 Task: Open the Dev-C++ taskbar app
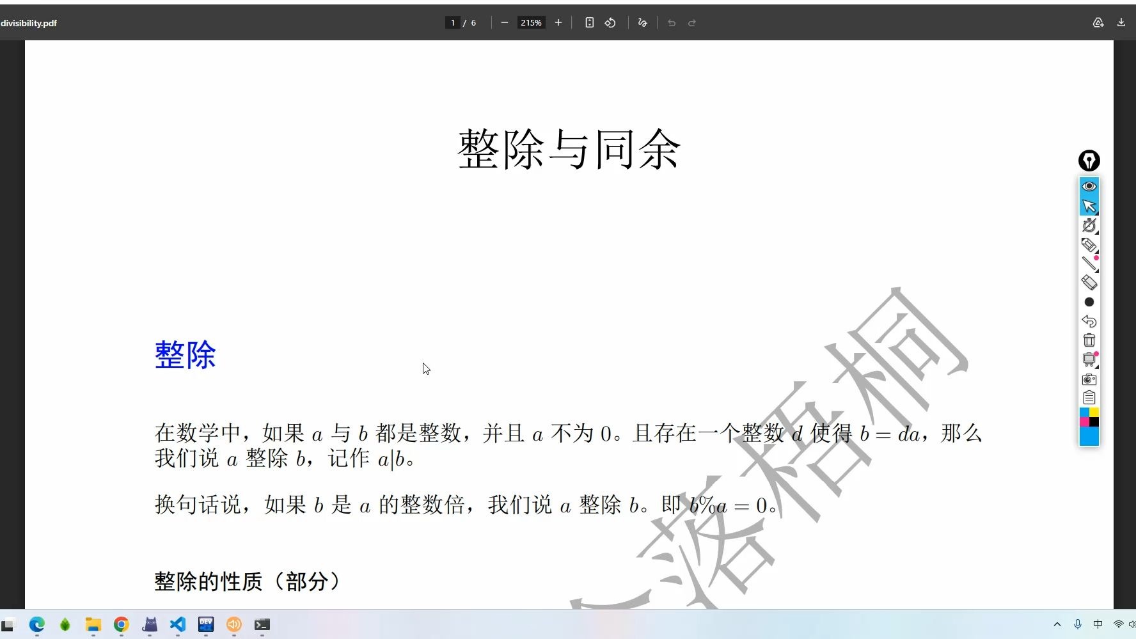pos(206,624)
